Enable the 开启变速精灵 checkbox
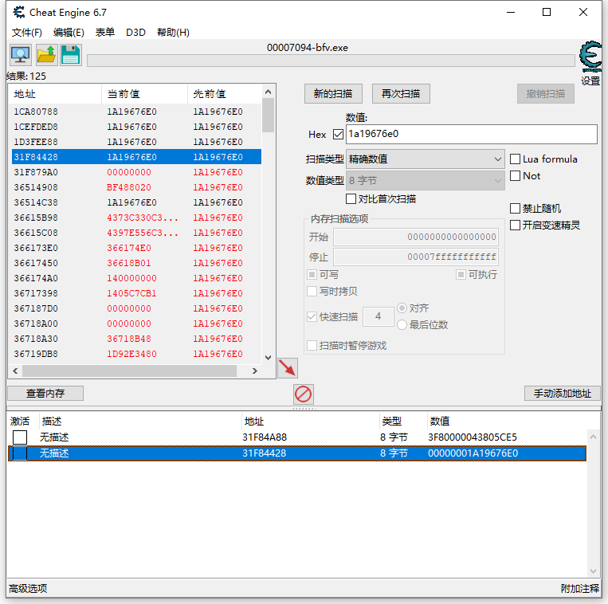The width and height of the screenshot is (608, 604). [x=515, y=225]
